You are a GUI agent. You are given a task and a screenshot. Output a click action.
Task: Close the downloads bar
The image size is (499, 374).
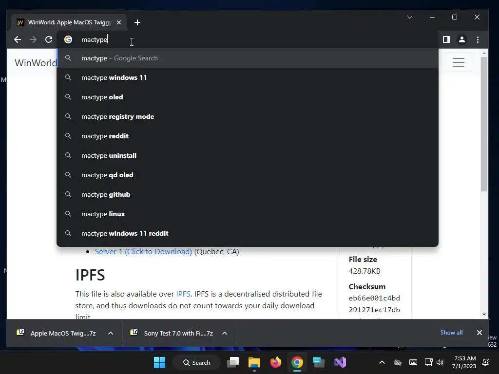[480, 333]
